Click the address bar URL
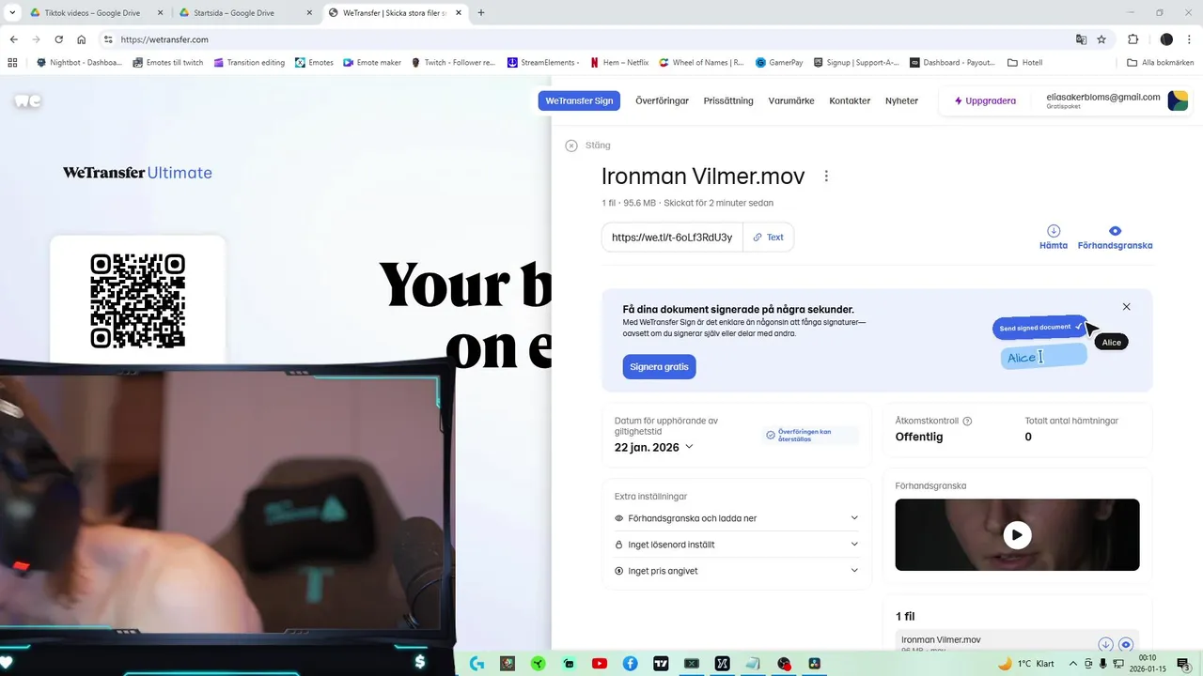1203x676 pixels. click(164, 39)
